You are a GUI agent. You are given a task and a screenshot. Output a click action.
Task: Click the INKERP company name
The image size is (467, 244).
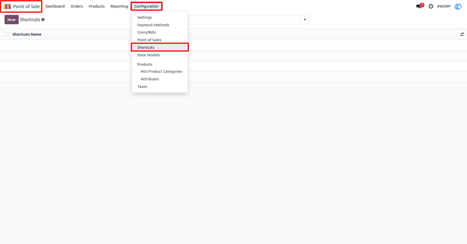tap(444, 6)
